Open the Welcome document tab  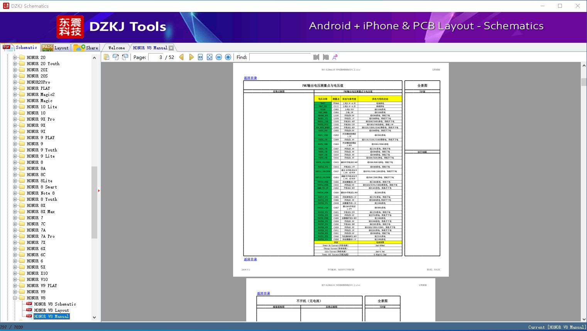(x=117, y=48)
